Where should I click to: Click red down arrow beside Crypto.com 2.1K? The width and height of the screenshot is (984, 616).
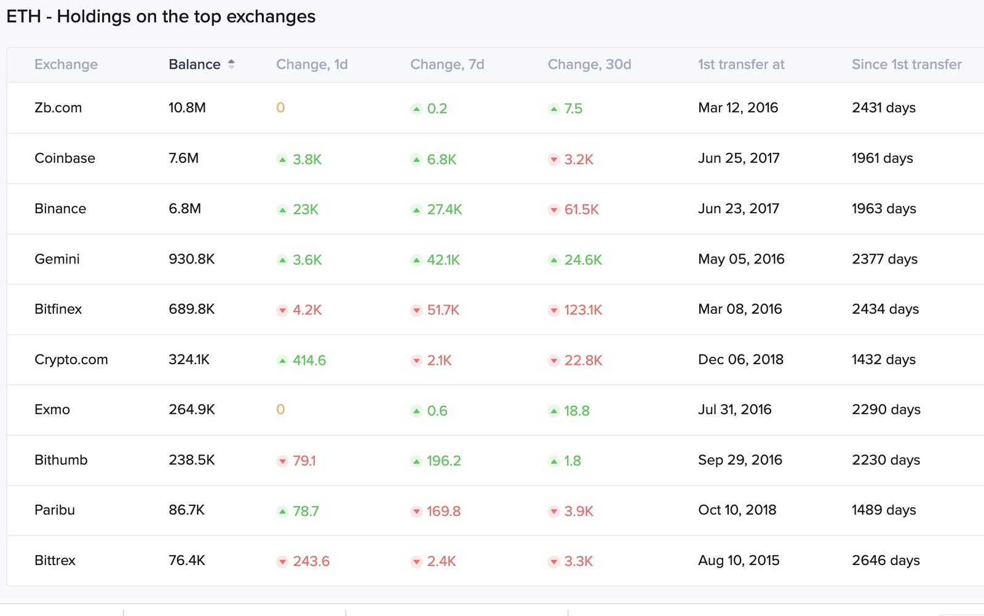pyautogui.click(x=416, y=361)
